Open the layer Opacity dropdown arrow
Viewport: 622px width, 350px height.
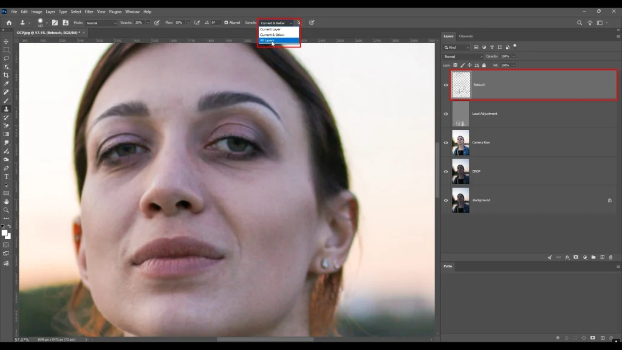pyautogui.click(x=513, y=57)
